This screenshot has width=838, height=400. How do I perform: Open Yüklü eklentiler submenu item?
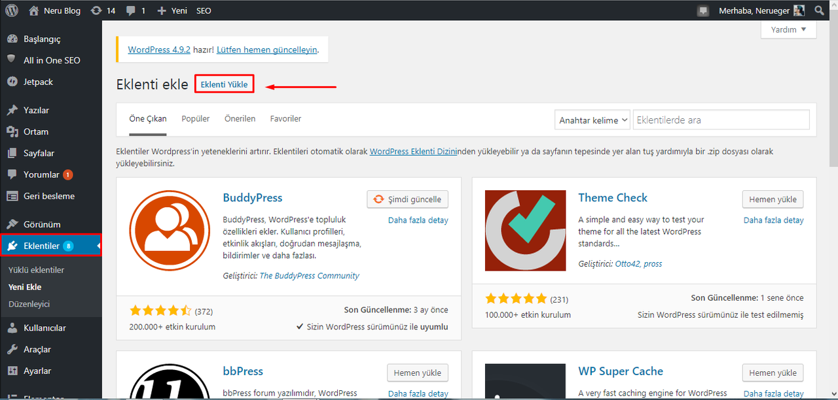click(x=37, y=269)
